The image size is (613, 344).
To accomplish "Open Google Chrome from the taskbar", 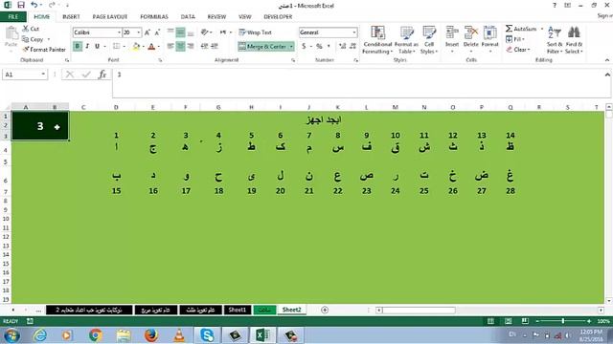I will coord(96,335).
